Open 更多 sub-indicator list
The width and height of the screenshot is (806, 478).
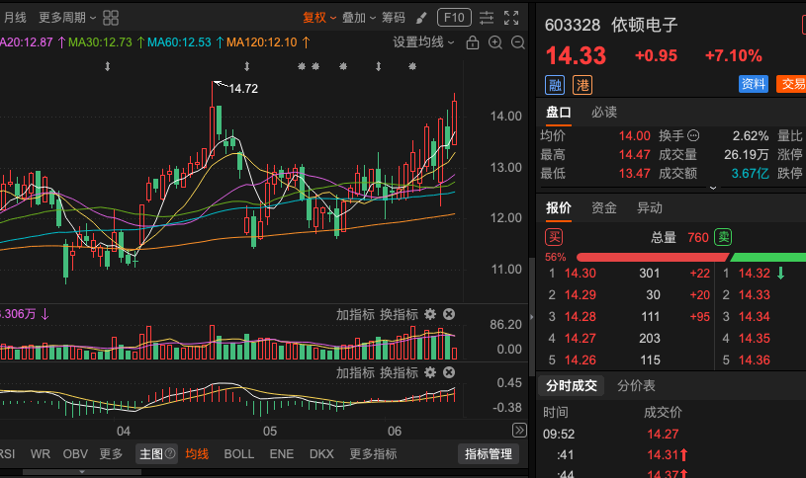tap(111, 454)
